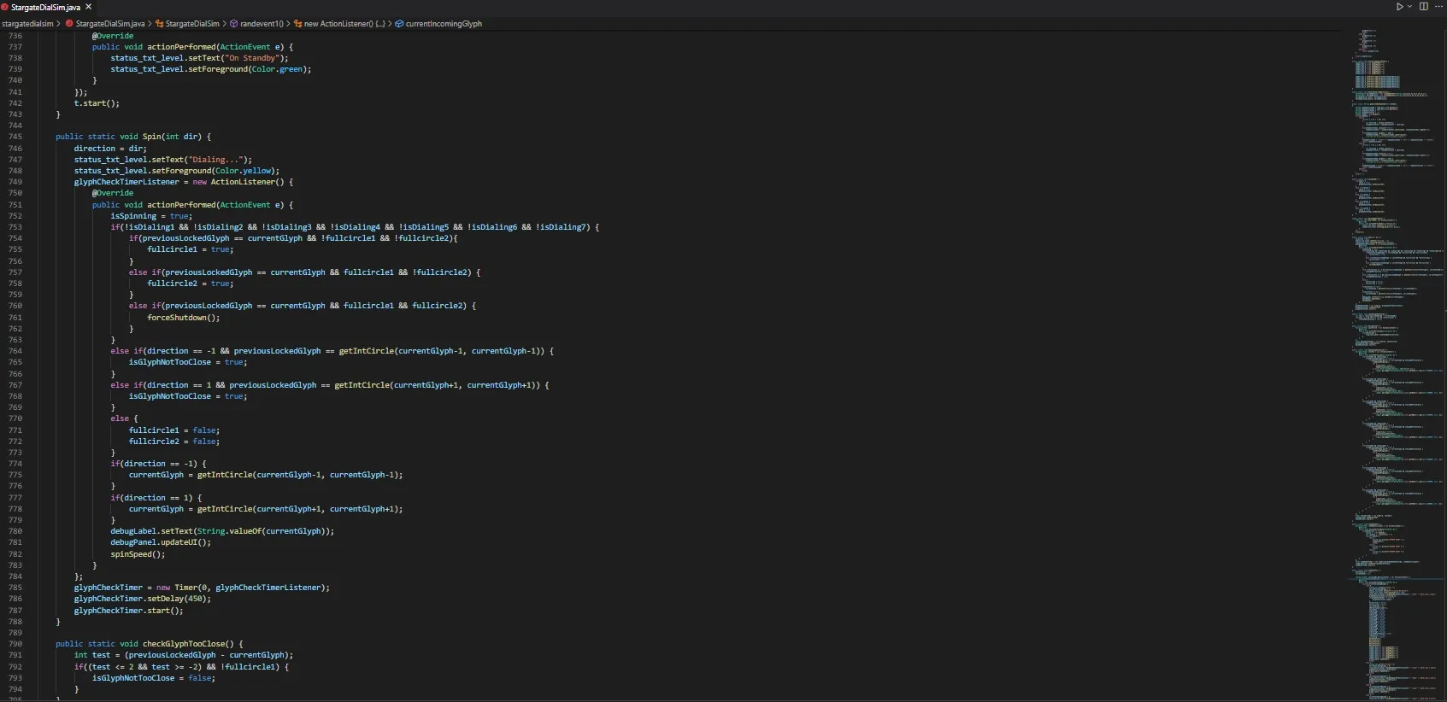This screenshot has width=1447, height=702.
Task: Open the More Actions ellipsis menu
Action: coord(1438,7)
